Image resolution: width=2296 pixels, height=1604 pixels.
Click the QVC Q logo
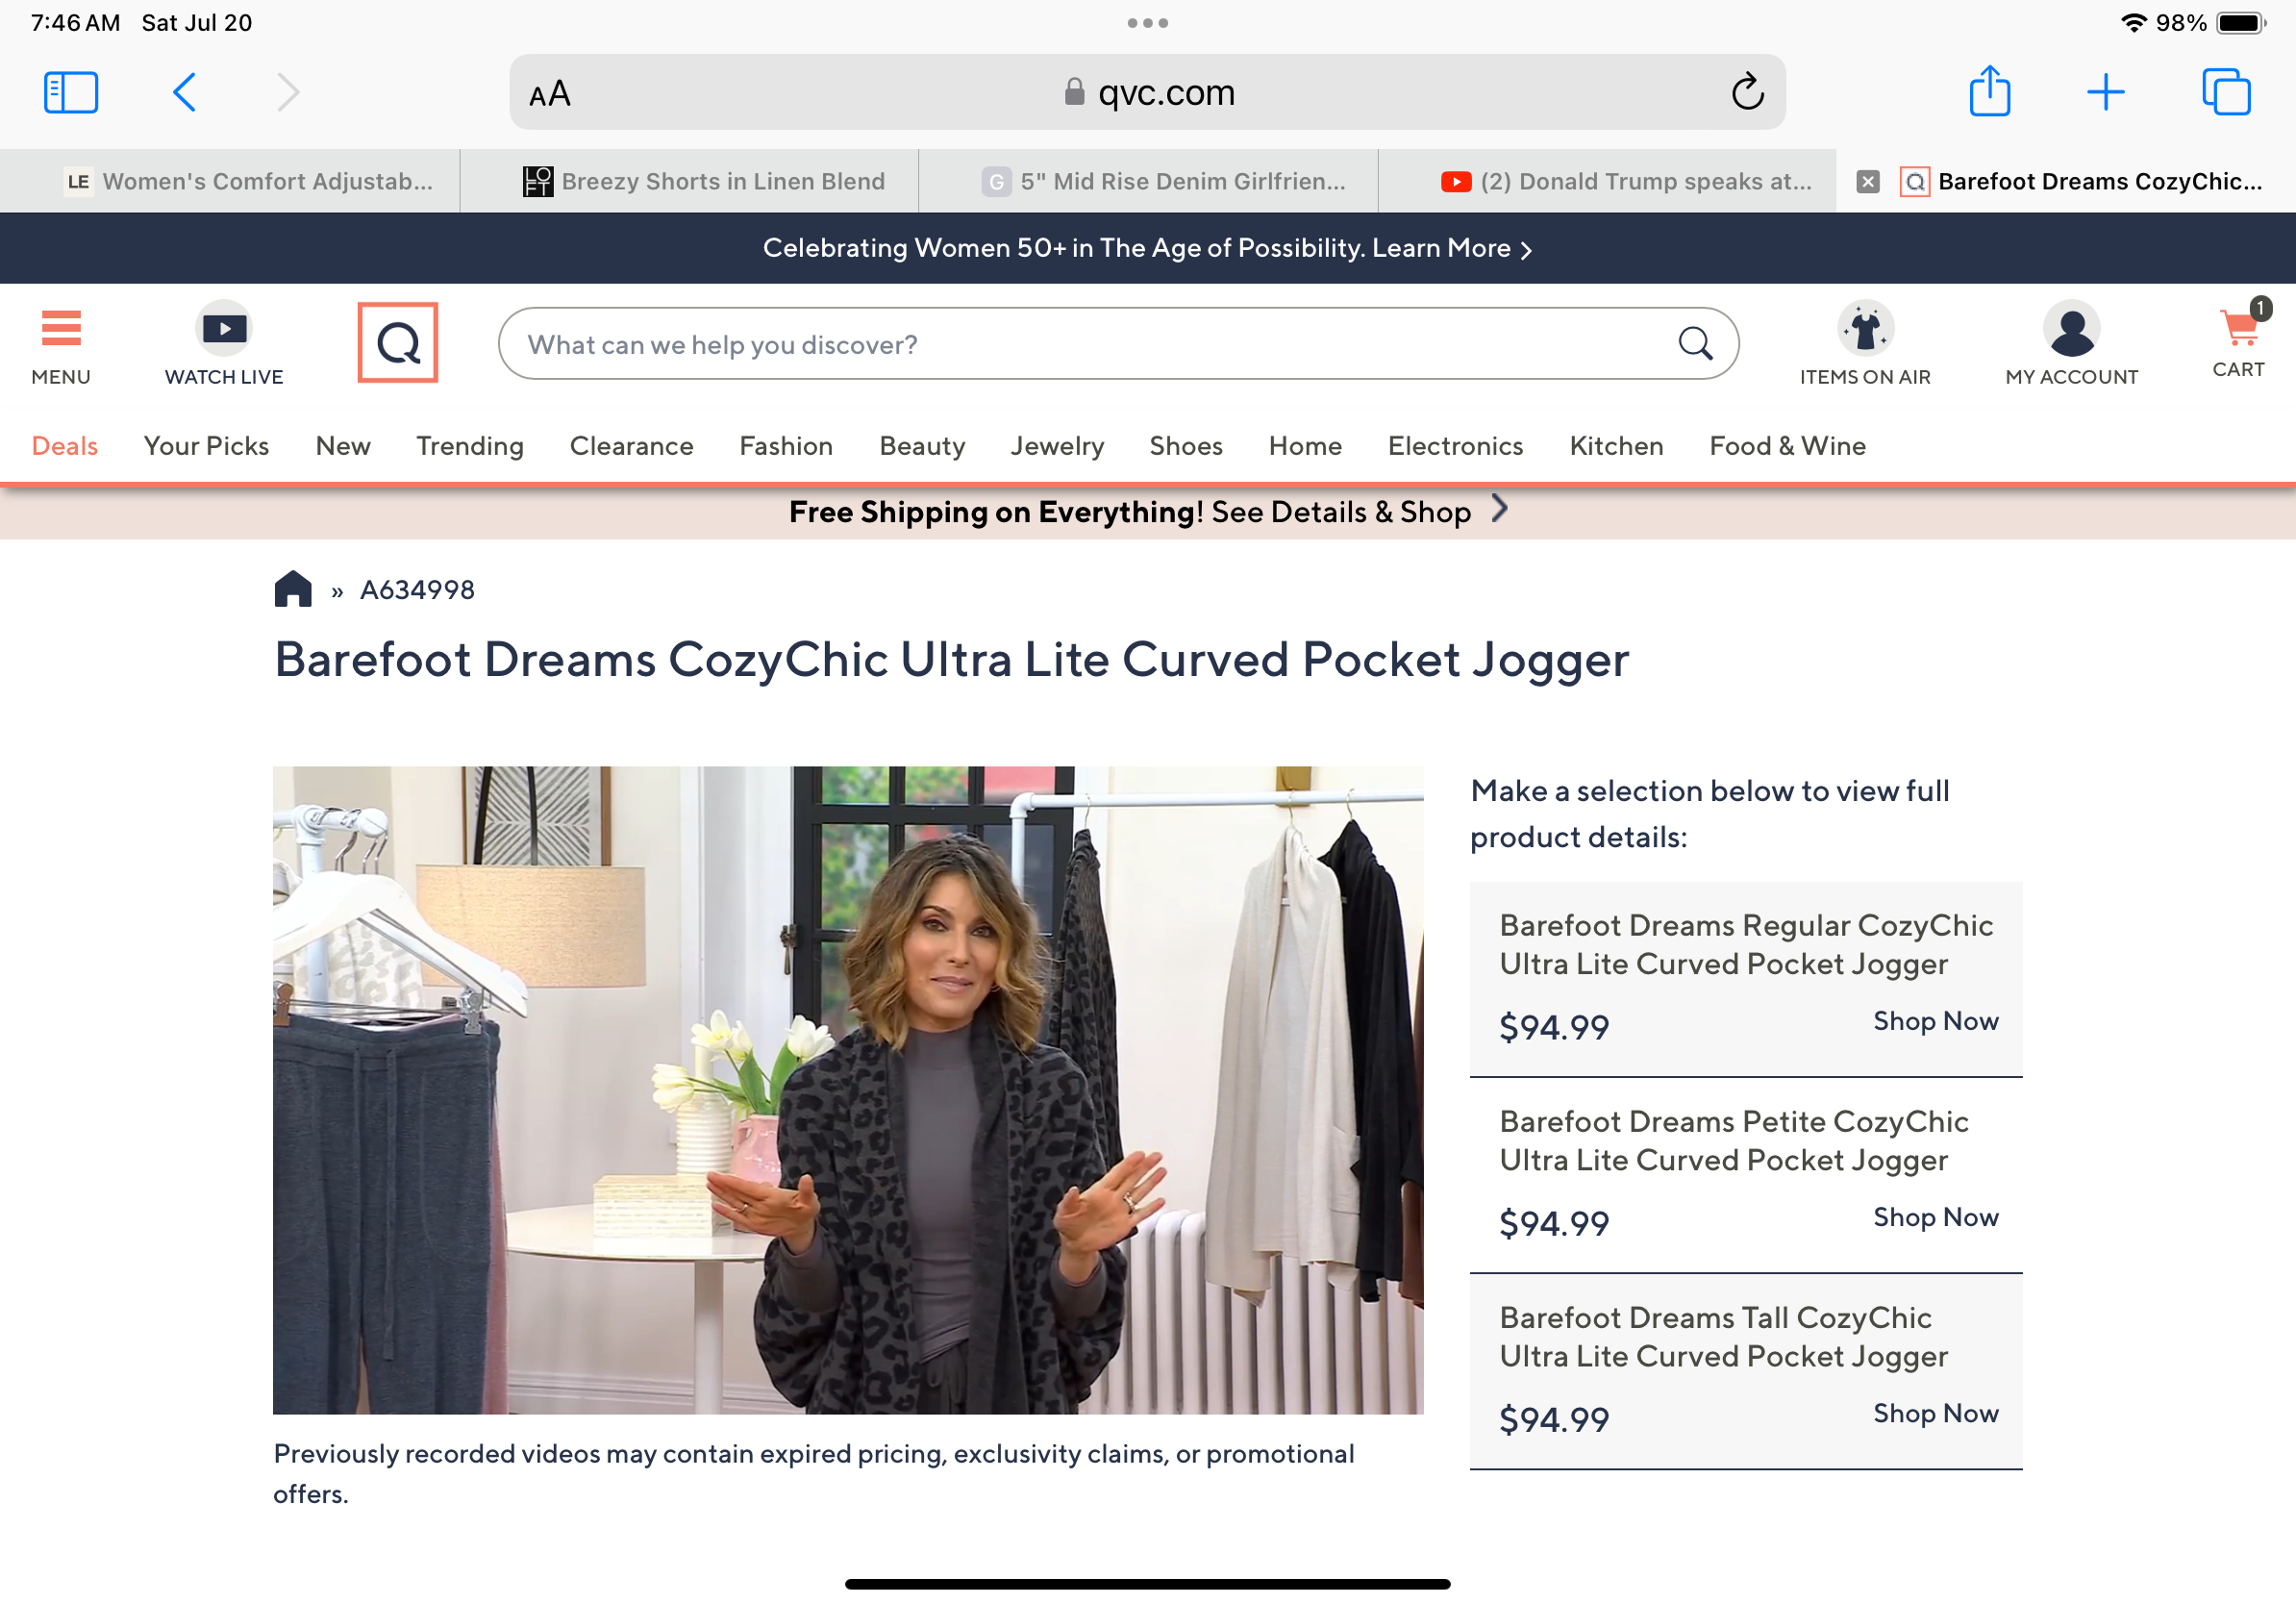pyautogui.click(x=398, y=343)
